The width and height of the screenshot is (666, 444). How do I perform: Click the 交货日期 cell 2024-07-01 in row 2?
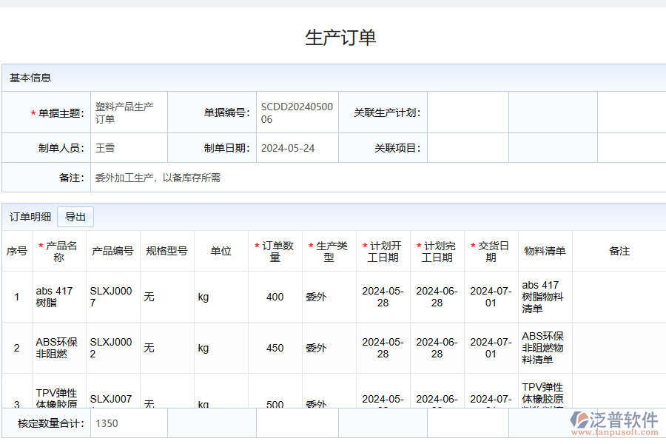(x=490, y=348)
